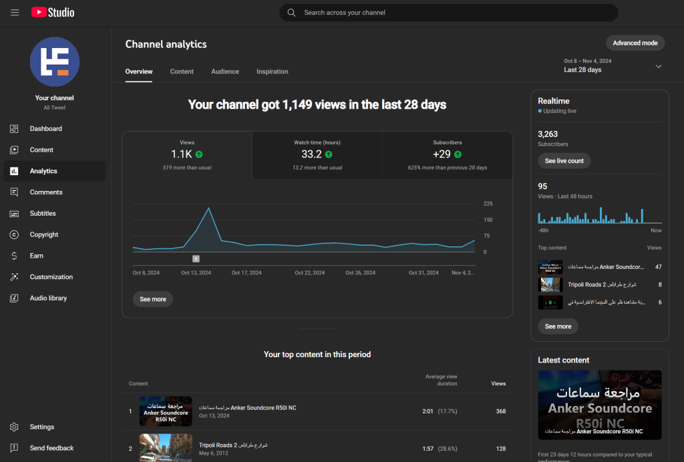Click Tripoli Roads 2 thumbnail in Realtime list
Screen dimensions: 684x462
[550, 284]
